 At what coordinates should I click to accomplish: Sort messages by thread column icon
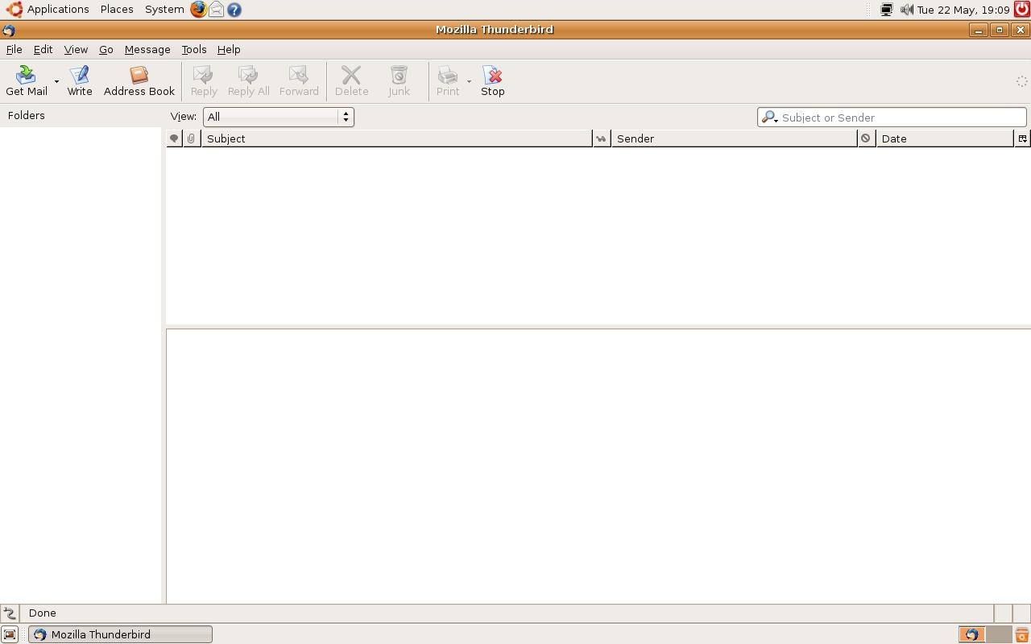pyautogui.click(x=174, y=138)
